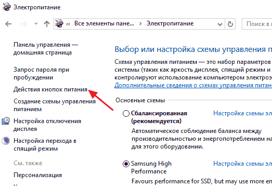This screenshot has width=272, height=188.
Task: Open 'Настройка отключения дисплея' link
Action: (x=47, y=125)
